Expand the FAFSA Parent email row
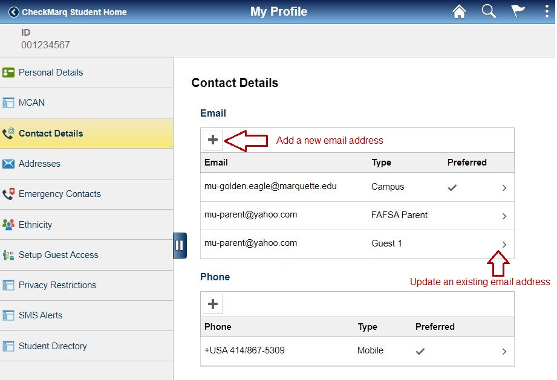This screenshot has width=557, height=380. pos(504,216)
